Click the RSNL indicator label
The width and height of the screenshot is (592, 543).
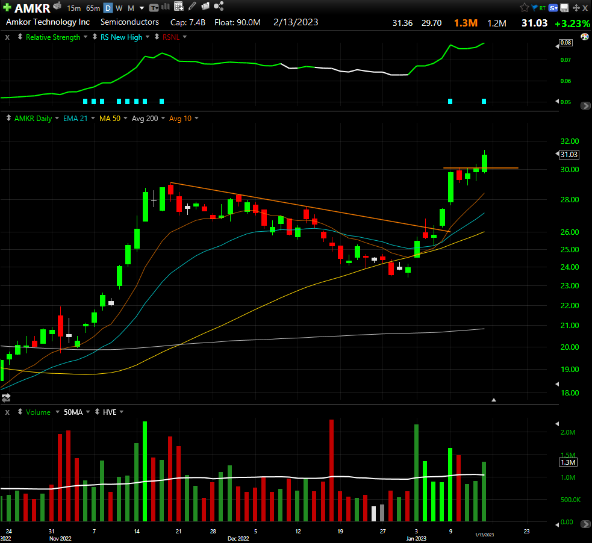171,37
